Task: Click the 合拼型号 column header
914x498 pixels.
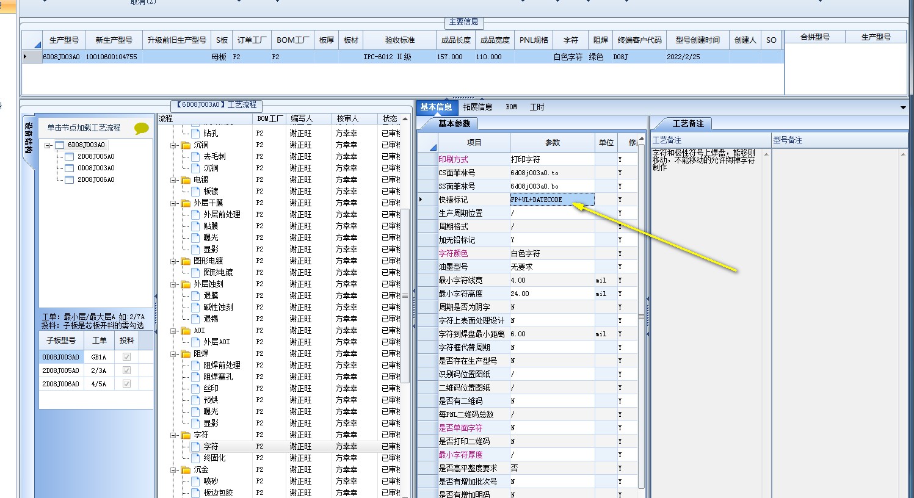Action: pyautogui.click(x=815, y=37)
